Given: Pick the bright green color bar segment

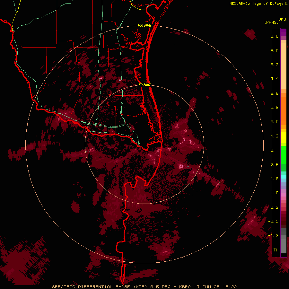Looking at the screenshot, I should (x=284, y=156).
